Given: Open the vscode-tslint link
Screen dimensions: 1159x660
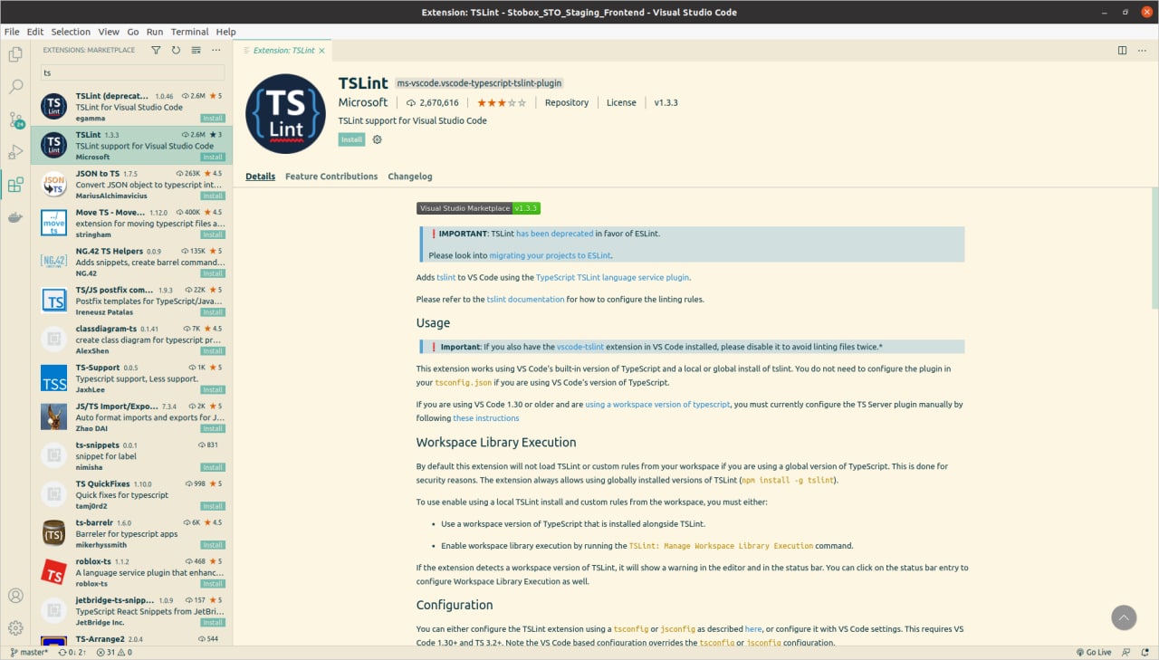Looking at the screenshot, I should point(580,347).
